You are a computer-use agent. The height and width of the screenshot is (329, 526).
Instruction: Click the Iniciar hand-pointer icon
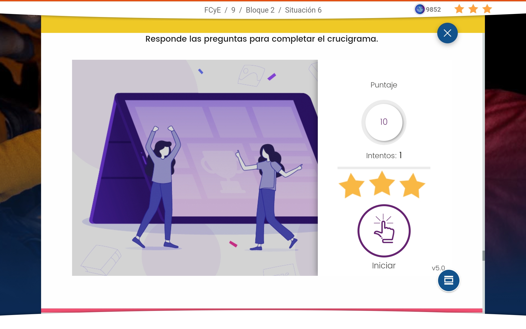pos(384,231)
